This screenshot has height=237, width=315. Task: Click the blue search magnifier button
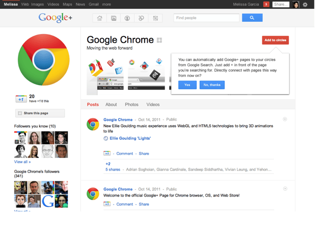click(x=252, y=18)
